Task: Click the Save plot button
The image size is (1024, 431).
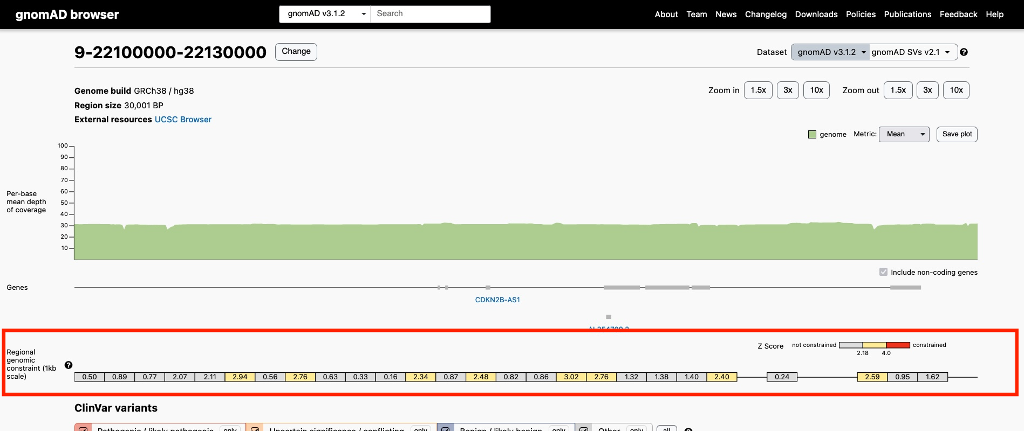Action: point(957,134)
